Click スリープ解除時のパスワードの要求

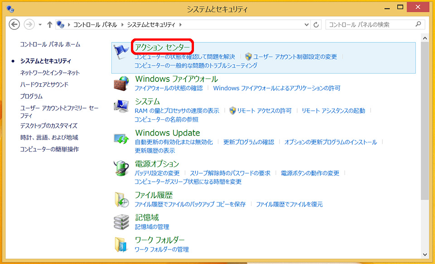pos(230,173)
